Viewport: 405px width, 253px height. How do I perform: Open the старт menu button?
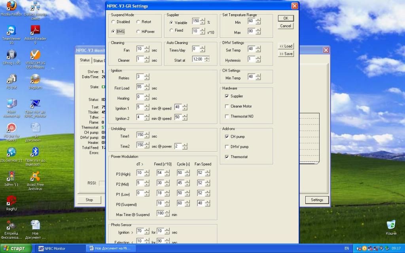coord(15,248)
